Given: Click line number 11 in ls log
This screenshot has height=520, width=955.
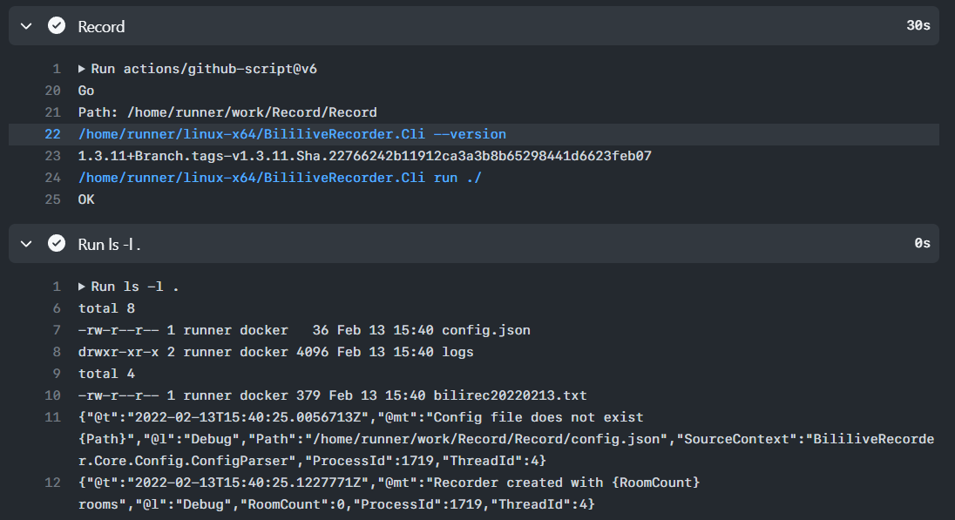Looking at the screenshot, I should tap(53, 418).
